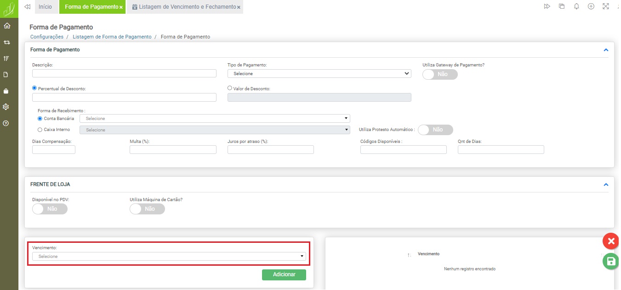Screen dimensions: 621x290
Task: Switch to the Início tab
Action: pos(45,7)
